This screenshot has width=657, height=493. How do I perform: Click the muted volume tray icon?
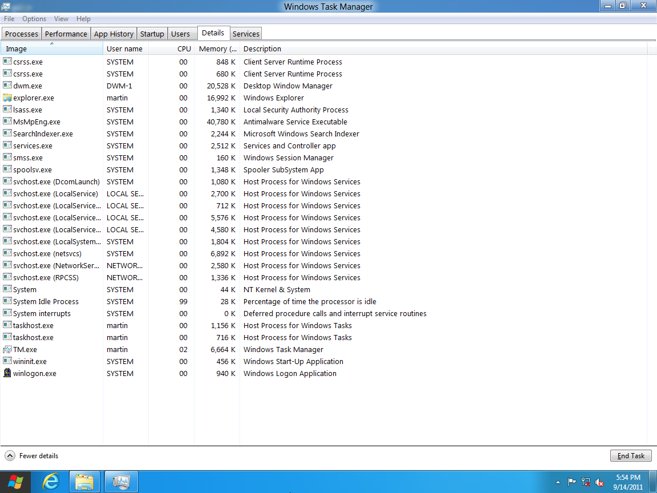point(599,483)
